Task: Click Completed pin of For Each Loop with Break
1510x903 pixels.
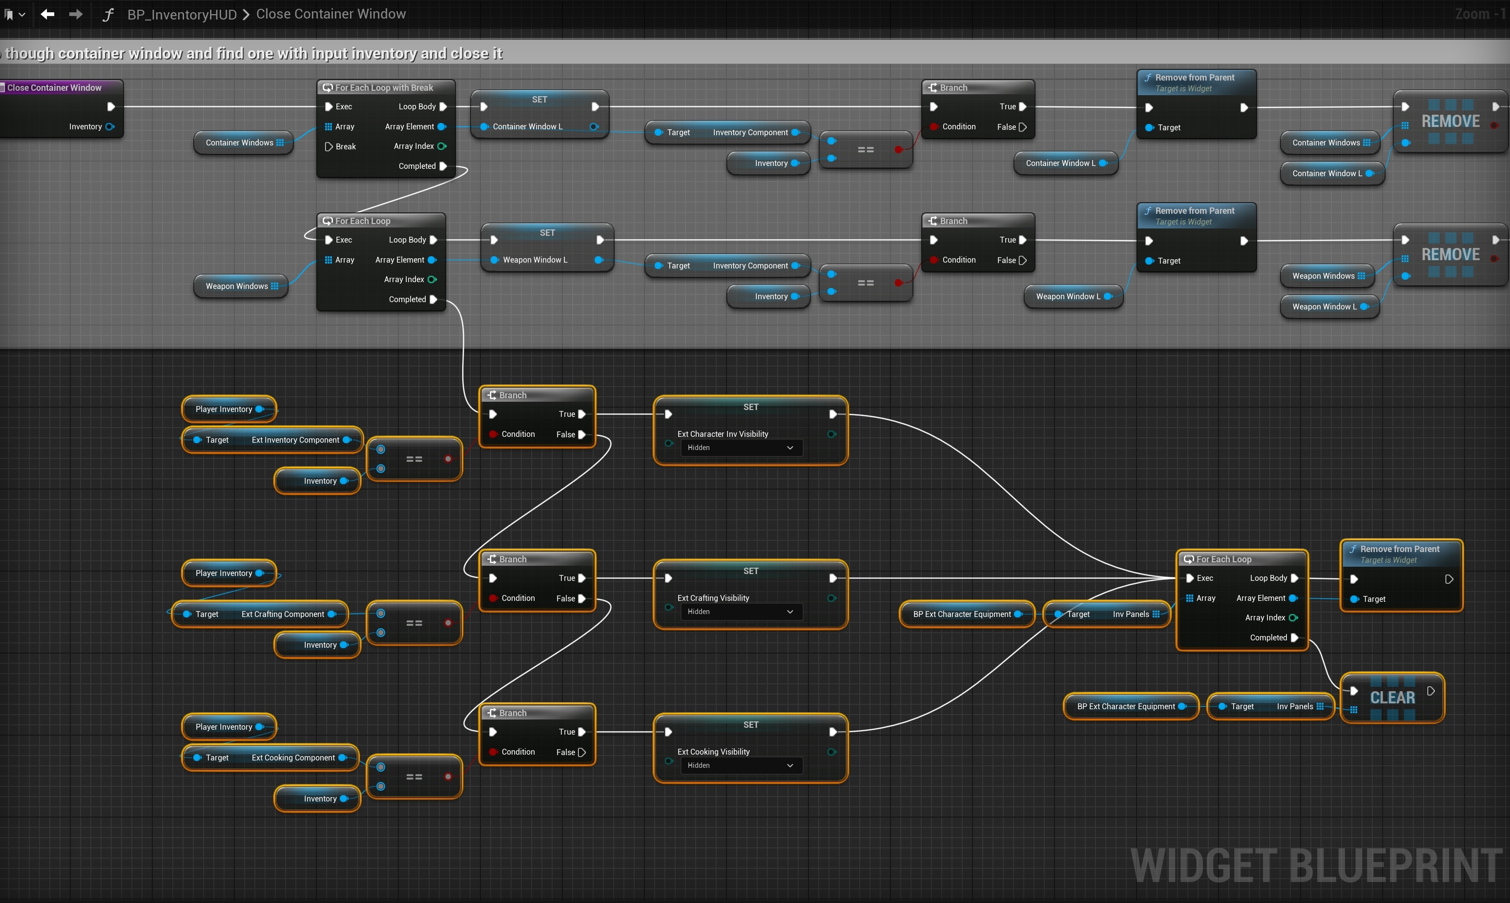Action: pyautogui.click(x=443, y=166)
